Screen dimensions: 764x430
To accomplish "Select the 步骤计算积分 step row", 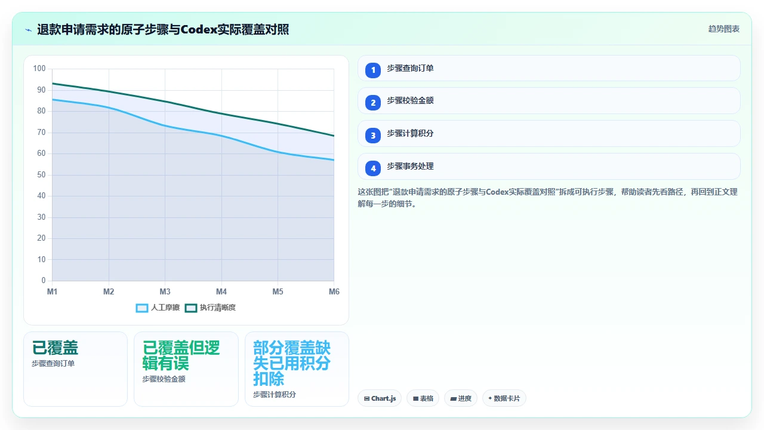I will pos(549,133).
